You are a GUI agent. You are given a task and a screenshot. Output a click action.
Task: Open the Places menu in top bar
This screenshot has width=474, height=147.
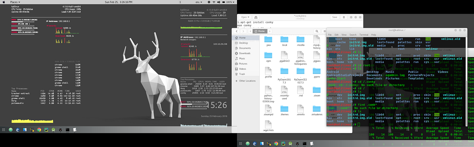click(x=15, y=2)
